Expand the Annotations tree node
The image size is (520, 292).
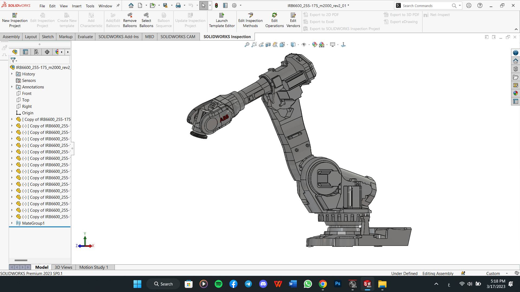[x=12, y=87]
